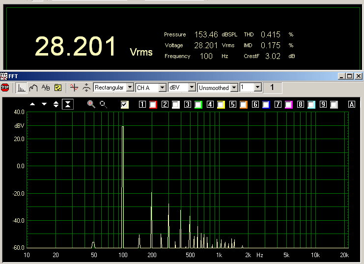
Task: Expand the Unsmoothed smoothing dropdown
Action: pyautogui.click(x=234, y=88)
